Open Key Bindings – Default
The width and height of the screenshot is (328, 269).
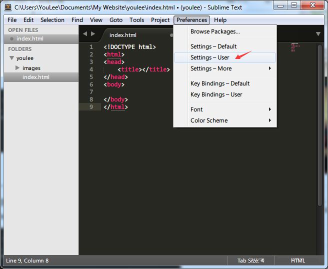pos(220,83)
